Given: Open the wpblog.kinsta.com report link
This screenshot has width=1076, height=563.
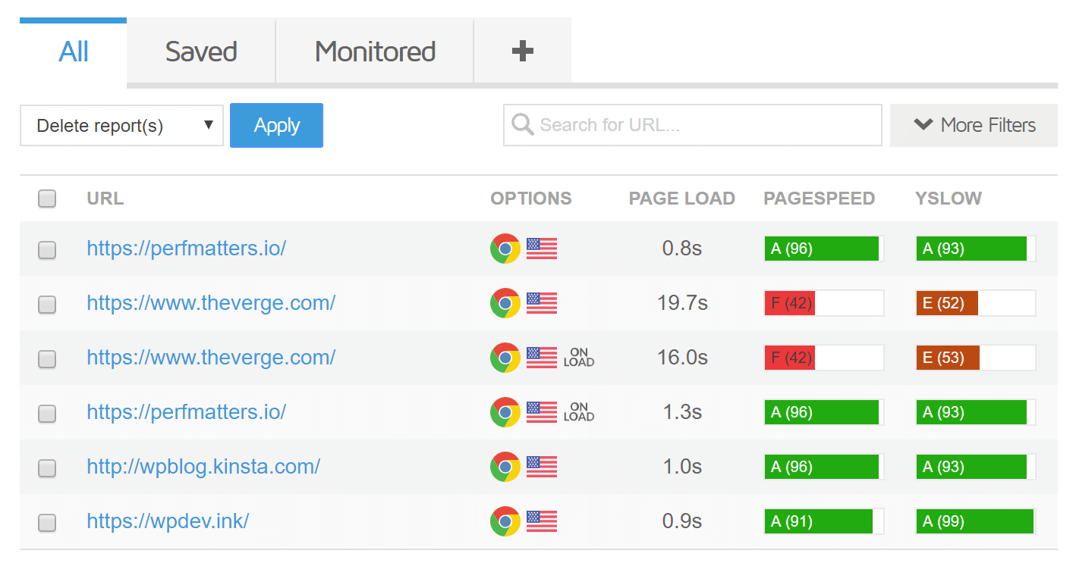Looking at the screenshot, I should (x=203, y=466).
